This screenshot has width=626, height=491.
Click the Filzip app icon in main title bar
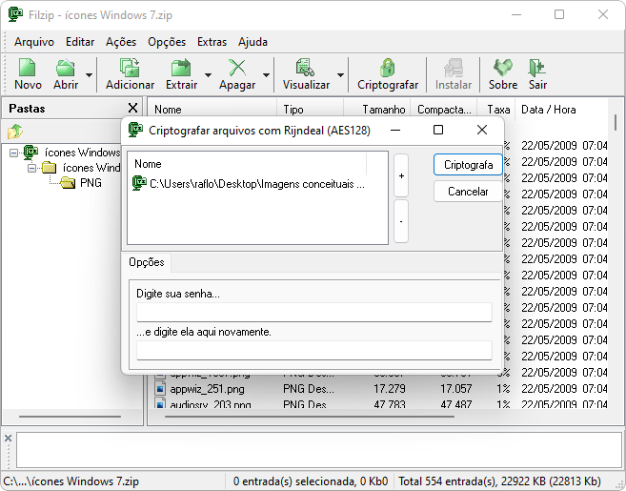pos(15,15)
